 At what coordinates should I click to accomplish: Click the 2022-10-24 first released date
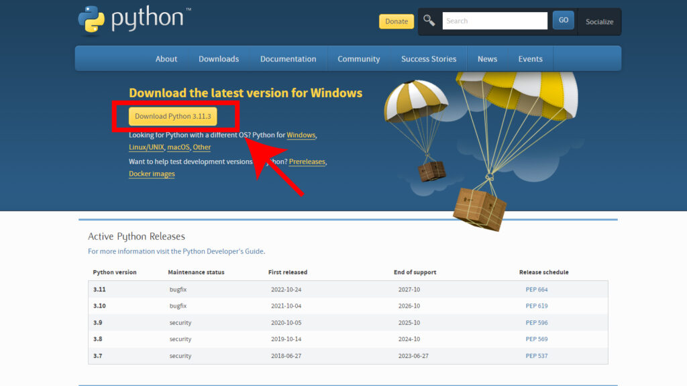click(286, 289)
